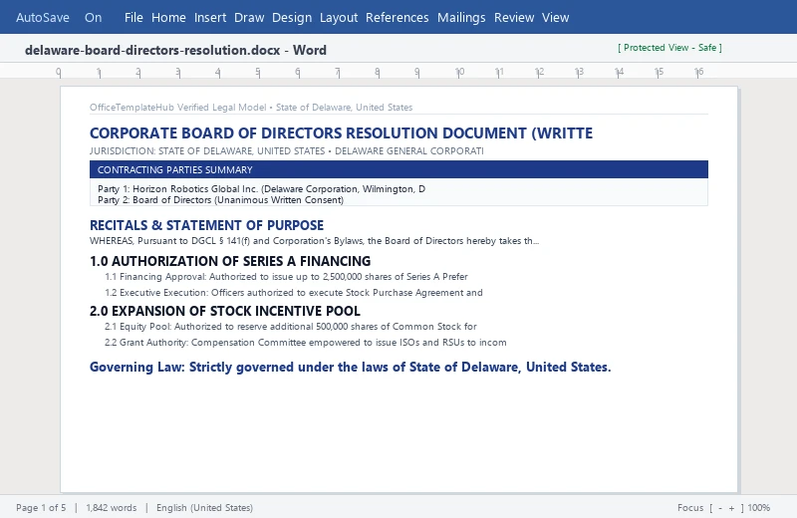This screenshot has width=797, height=518.
Task: Click the Page 1 of 5 status
Action: 41,507
